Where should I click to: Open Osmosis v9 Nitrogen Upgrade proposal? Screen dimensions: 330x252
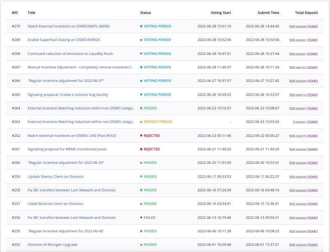[x=52, y=245]
